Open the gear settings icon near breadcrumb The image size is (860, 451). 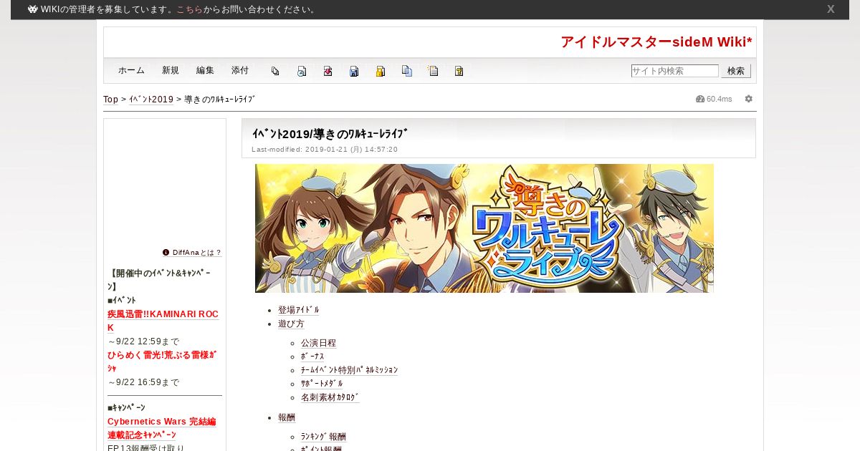coord(749,99)
